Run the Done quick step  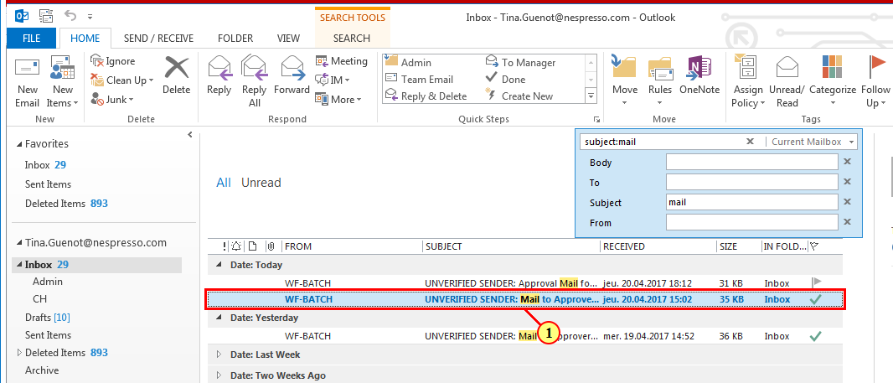pyautogui.click(x=506, y=80)
